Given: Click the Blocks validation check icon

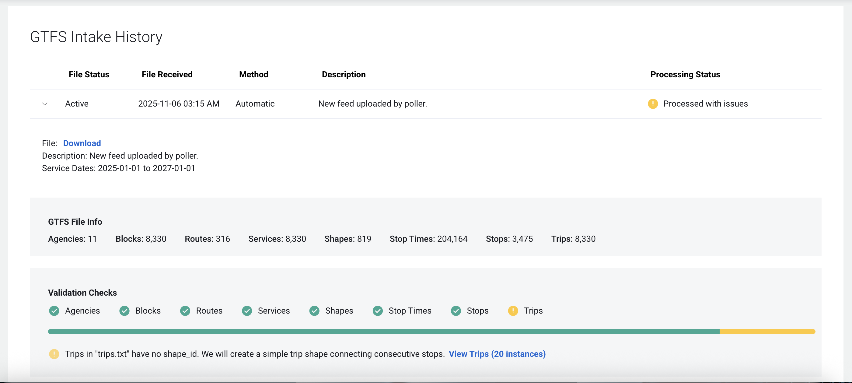Looking at the screenshot, I should pos(124,311).
